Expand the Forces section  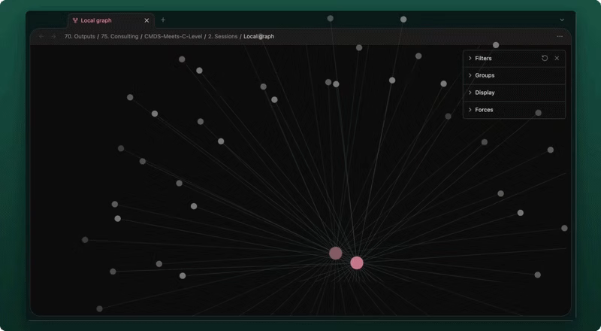tap(514, 110)
